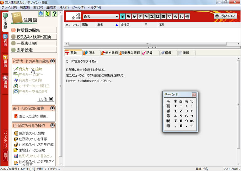The width and height of the screenshot is (241, 171).
Task: Open help with the question mark icon
Action: 55,14
